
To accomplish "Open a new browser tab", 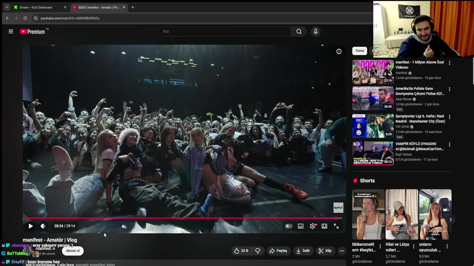I will [133, 7].
